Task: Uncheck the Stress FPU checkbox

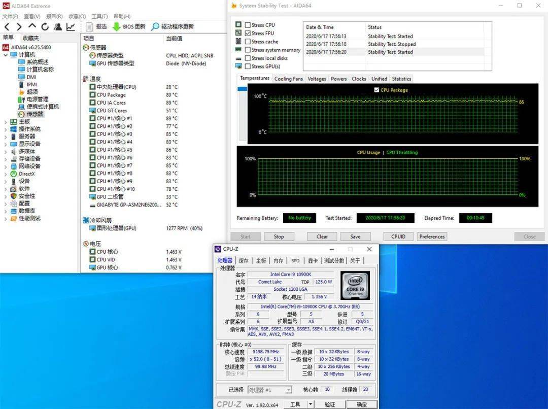Action: 248,33
